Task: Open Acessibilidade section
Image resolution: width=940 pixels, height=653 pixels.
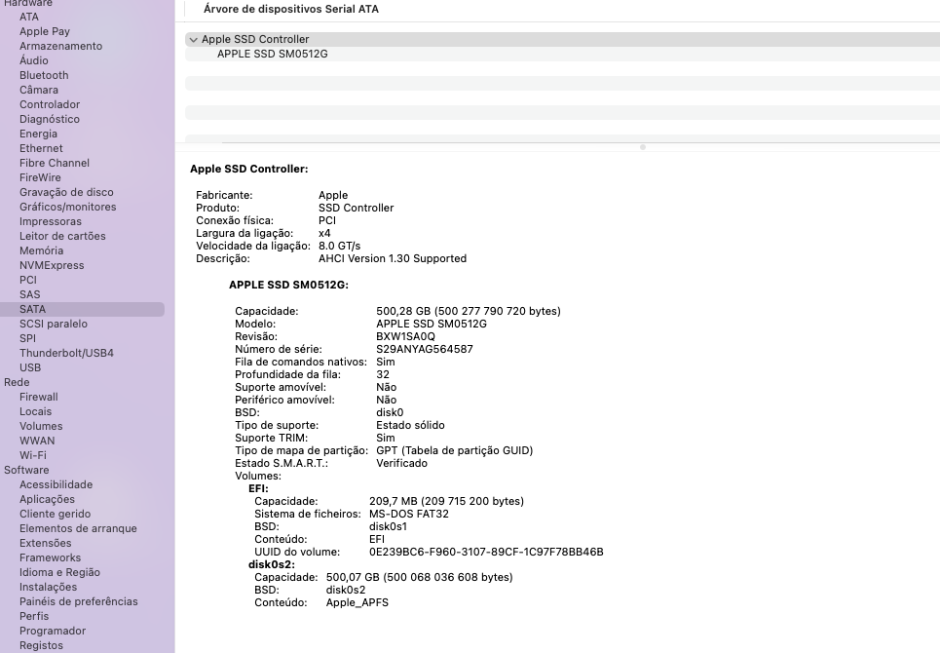Action: [x=56, y=484]
